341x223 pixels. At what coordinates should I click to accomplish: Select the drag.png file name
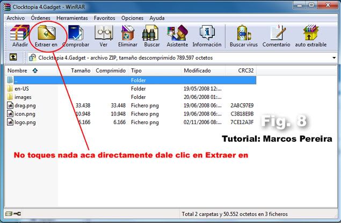tap(25, 105)
